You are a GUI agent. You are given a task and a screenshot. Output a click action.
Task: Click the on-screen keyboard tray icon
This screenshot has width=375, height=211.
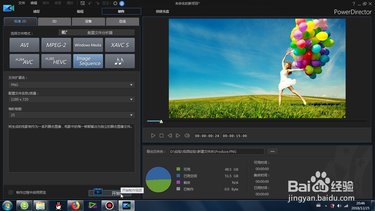318,205
